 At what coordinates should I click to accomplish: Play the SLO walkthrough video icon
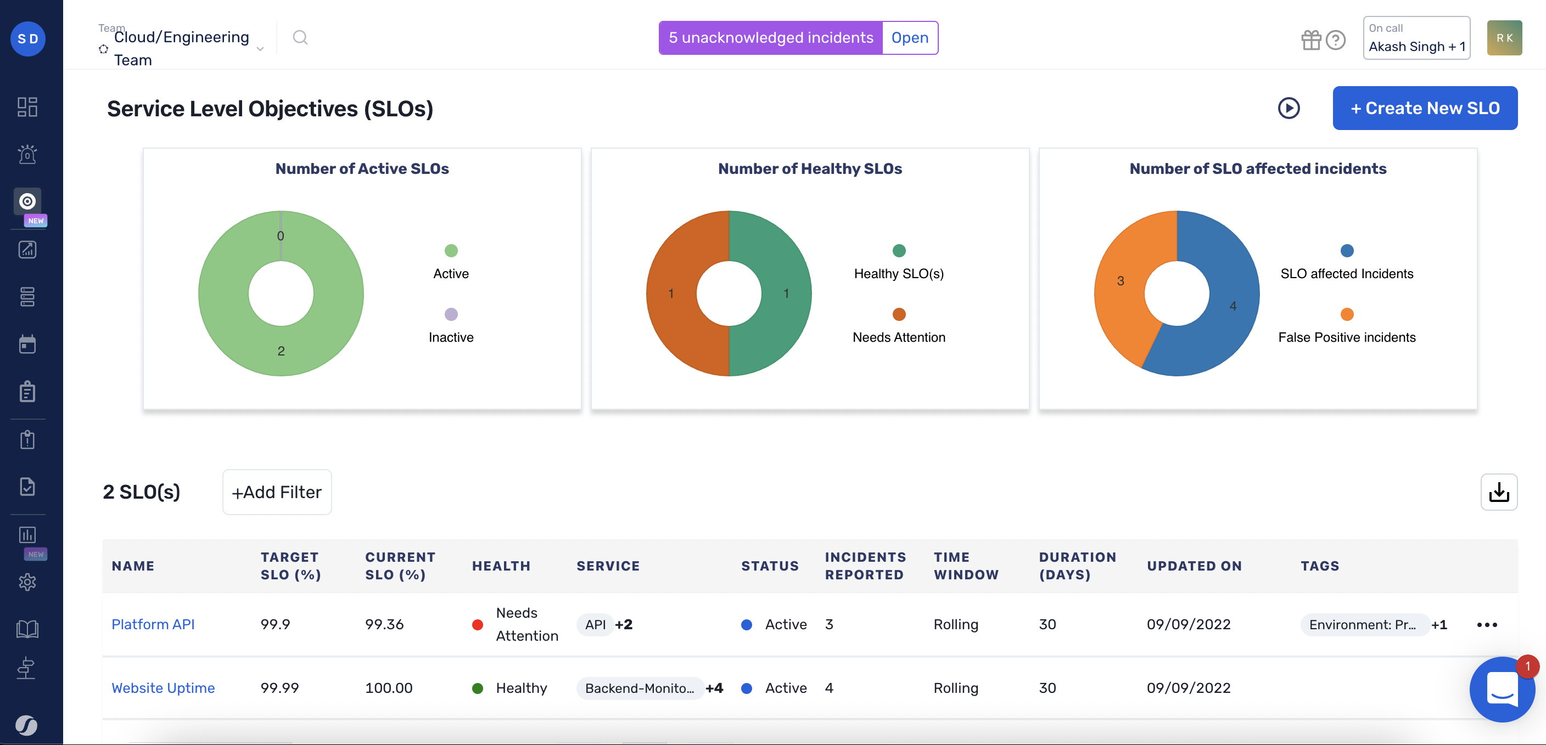(x=1289, y=108)
